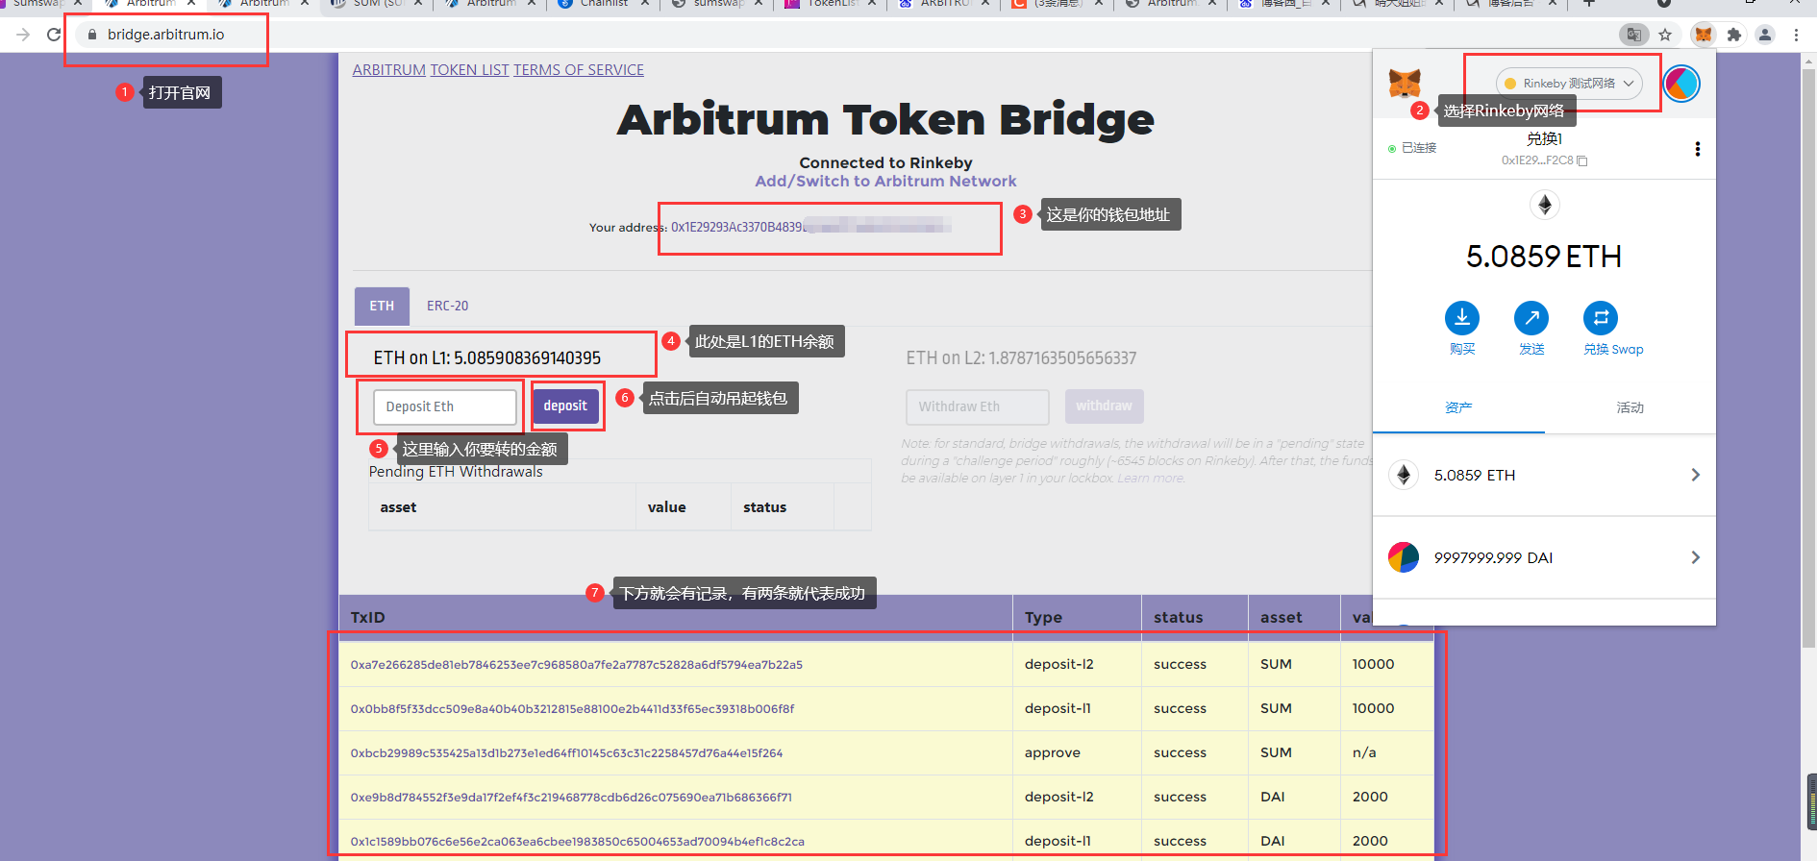Screen dimensions: 1817x861
Task: Click the MetaMask account avatar circle
Action: 1681,84
